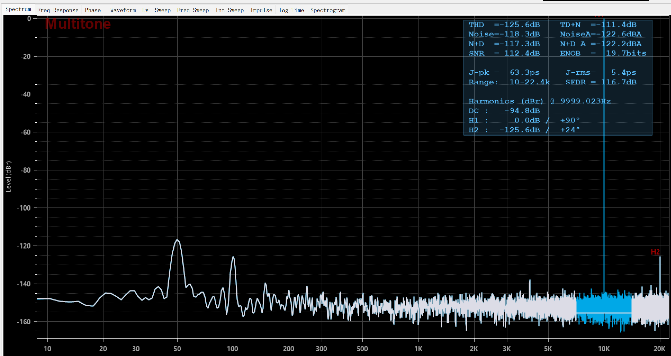Image resolution: width=671 pixels, height=356 pixels.
Task: Go to the Lvl Sweep tab
Action: pyautogui.click(x=156, y=10)
